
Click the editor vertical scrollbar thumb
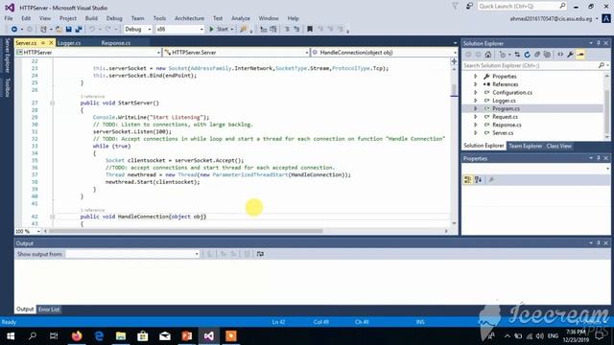coord(454,90)
